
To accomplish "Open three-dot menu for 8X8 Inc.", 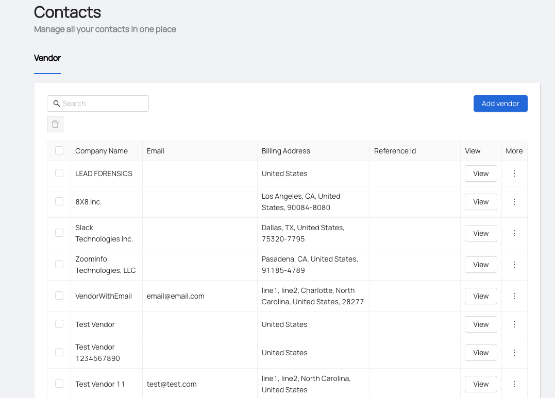I will point(514,202).
